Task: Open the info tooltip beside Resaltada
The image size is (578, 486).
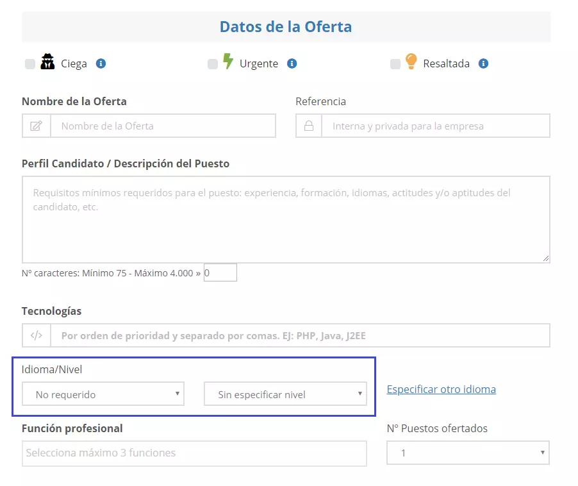Action: pos(484,63)
